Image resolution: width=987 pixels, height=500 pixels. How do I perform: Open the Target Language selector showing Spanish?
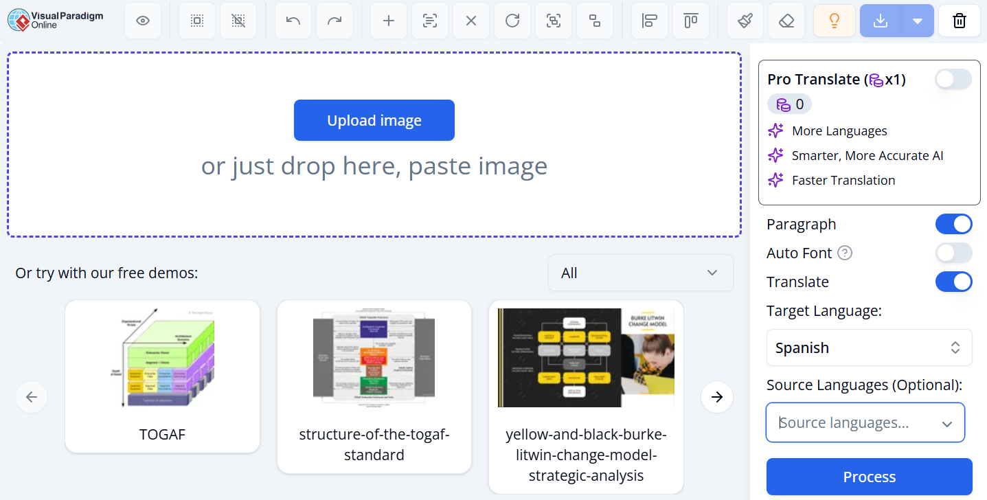pos(869,348)
